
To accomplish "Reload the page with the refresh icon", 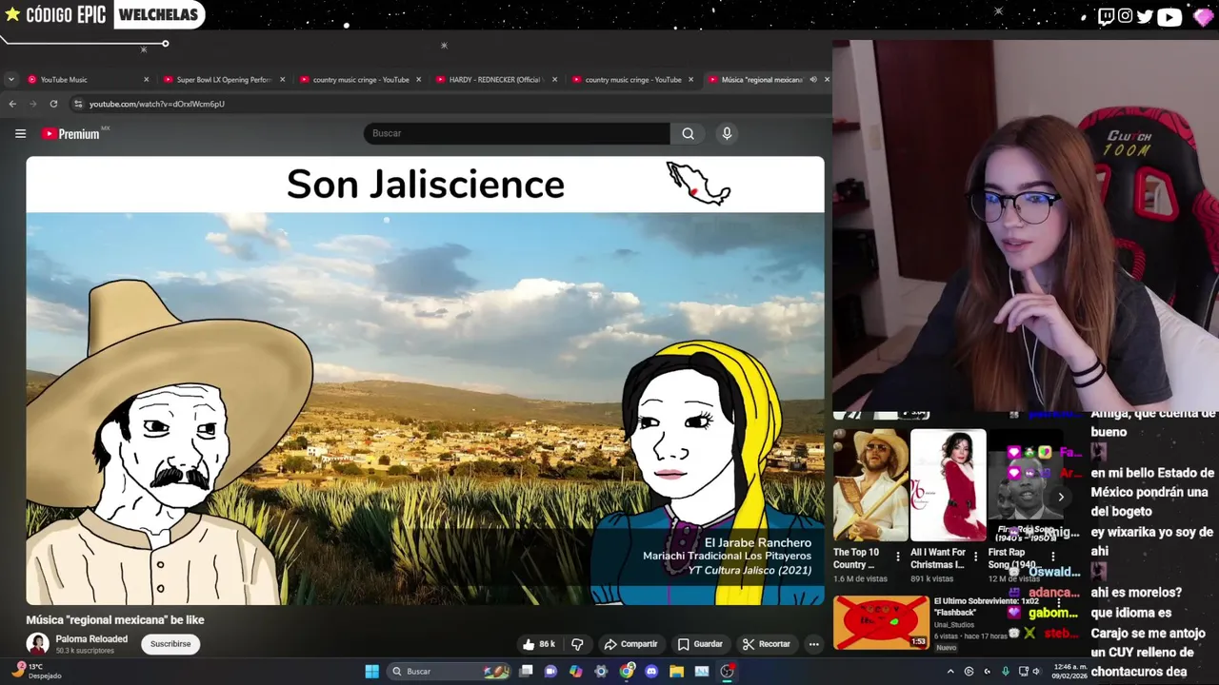I will [53, 104].
